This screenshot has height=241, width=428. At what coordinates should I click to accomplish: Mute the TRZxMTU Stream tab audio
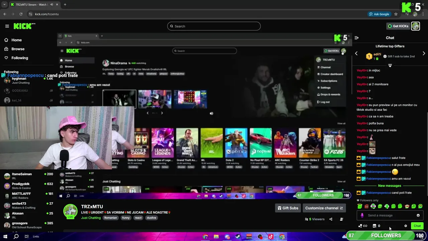tap(51, 4)
